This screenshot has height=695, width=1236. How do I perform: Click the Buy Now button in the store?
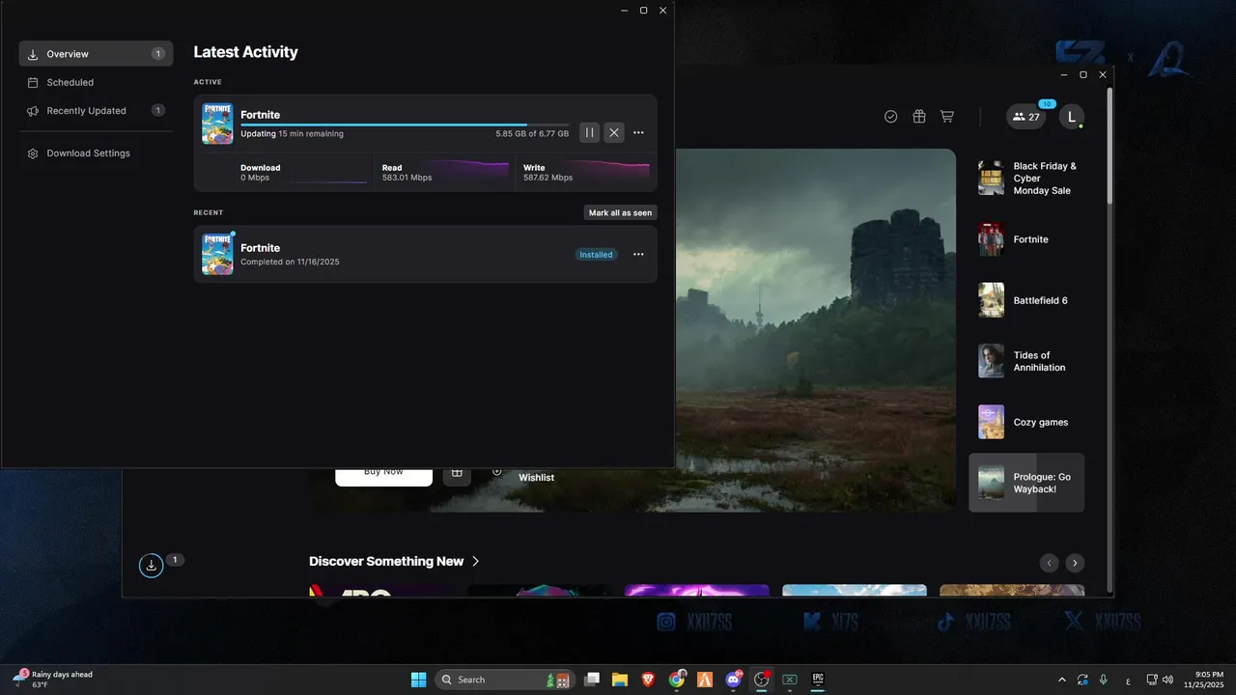(383, 477)
